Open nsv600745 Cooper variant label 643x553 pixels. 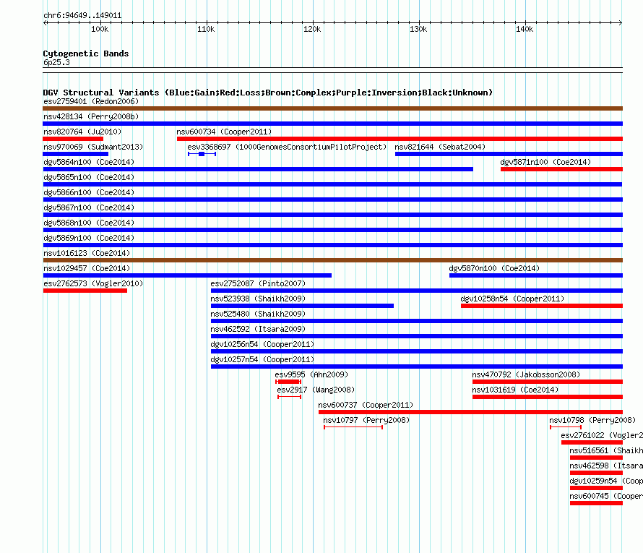click(x=606, y=496)
